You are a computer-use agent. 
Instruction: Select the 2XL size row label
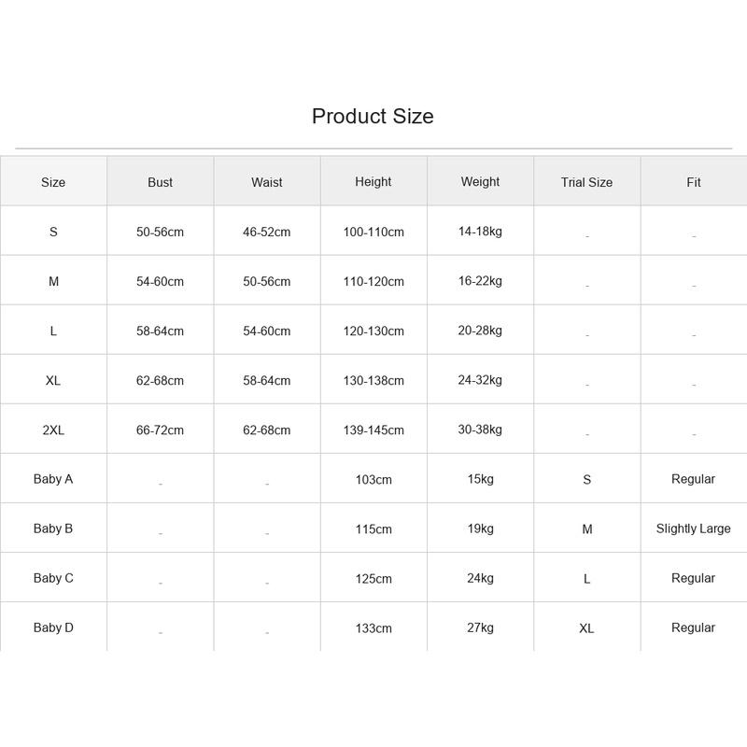pyautogui.click(x=53, y=430)
